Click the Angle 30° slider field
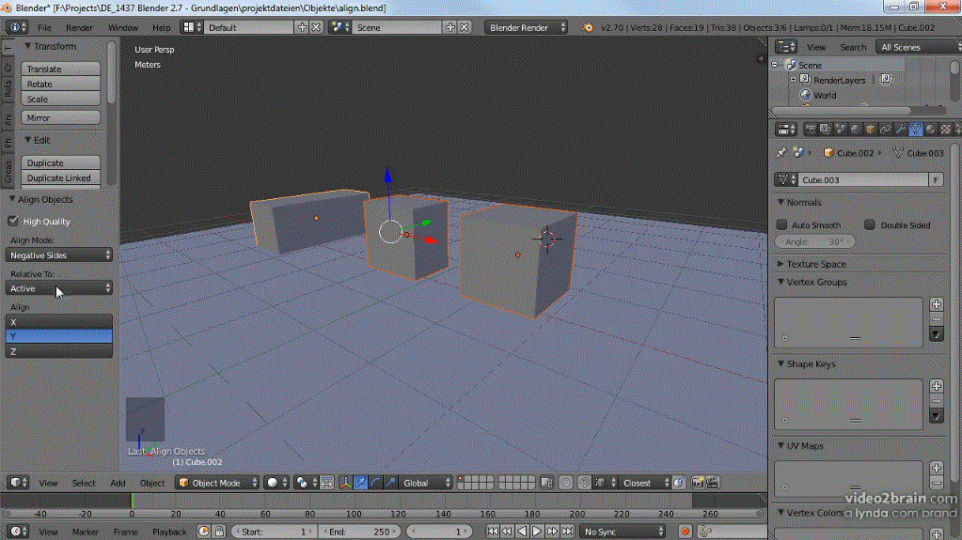 tap(814, 241)
